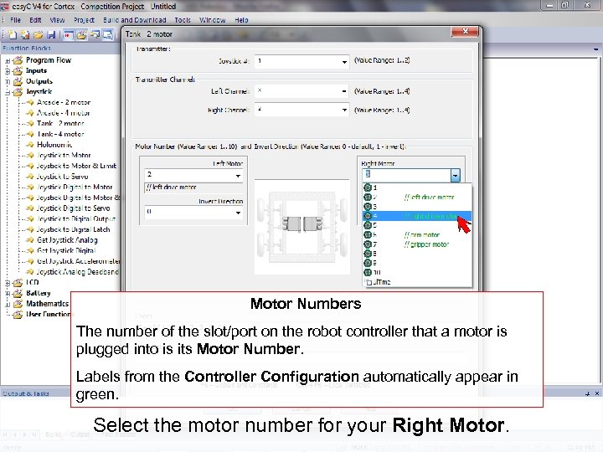Open the Left Motor number dropdown
Image resolution: width=603 pixels, height=452 pixels.
(238, 176)
